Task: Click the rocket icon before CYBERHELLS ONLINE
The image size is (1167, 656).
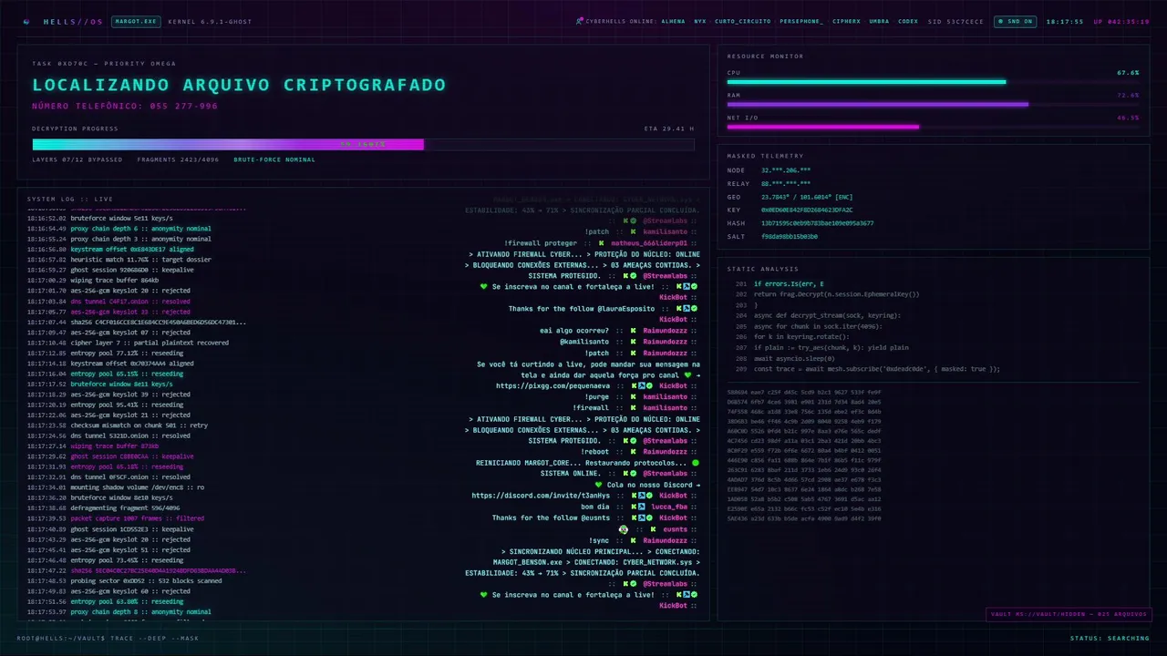Action: pos(580,21)
